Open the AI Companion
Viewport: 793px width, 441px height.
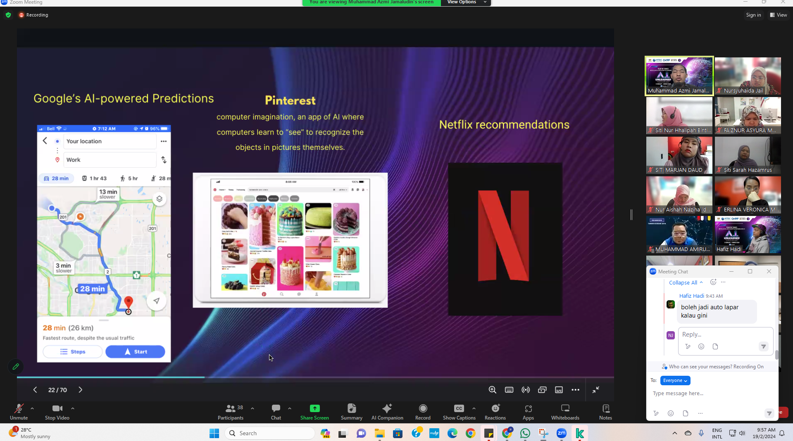(x=387, y=412)
